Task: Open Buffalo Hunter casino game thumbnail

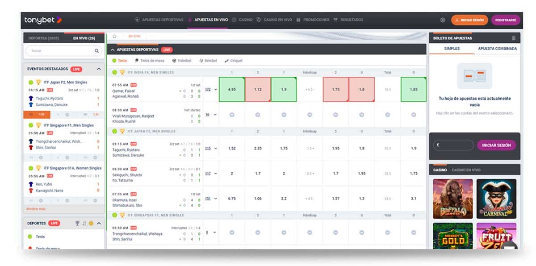Action: pos(453,199)
